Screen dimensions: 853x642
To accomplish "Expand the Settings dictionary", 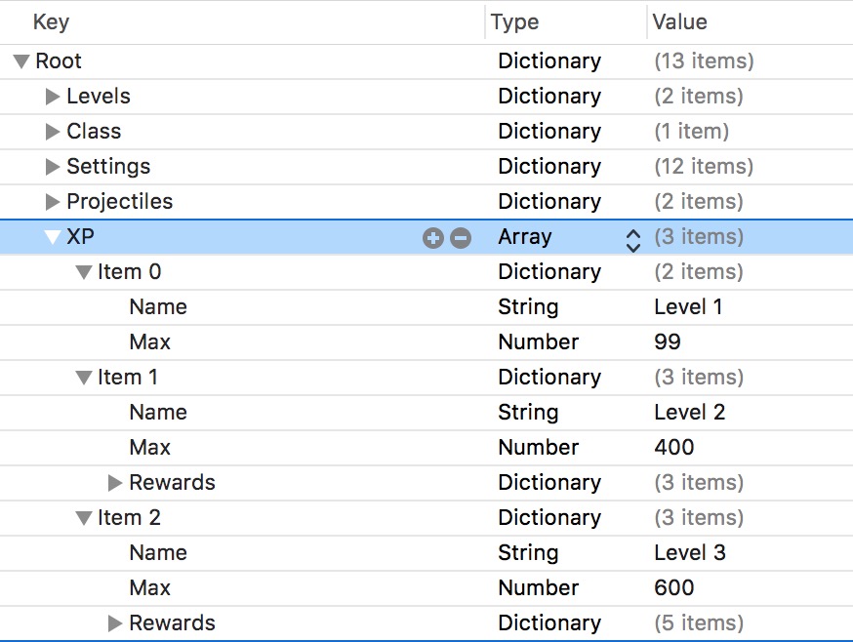I will [x=53, y=167].
